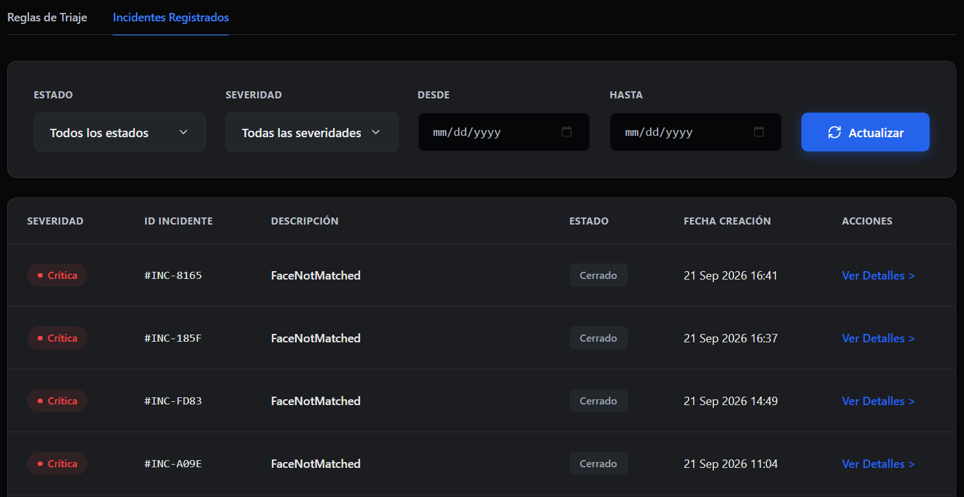Click Crítica badge in #INC-A09E row
Viewport: 964px width, 497px height.
(57, 463)
